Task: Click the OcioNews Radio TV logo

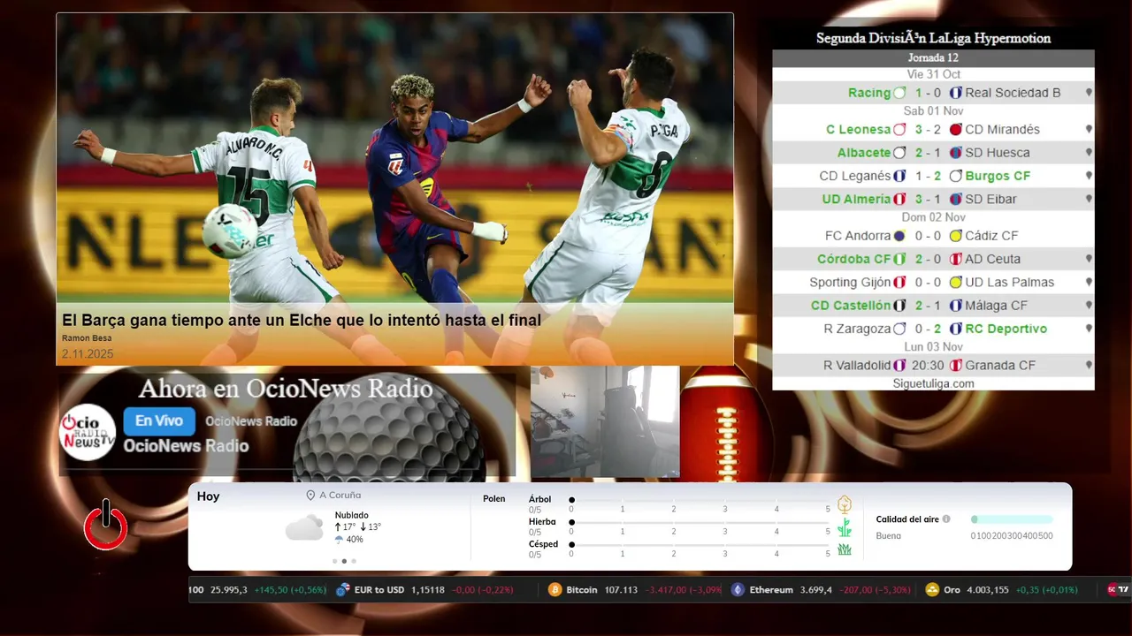Action: 88,432
